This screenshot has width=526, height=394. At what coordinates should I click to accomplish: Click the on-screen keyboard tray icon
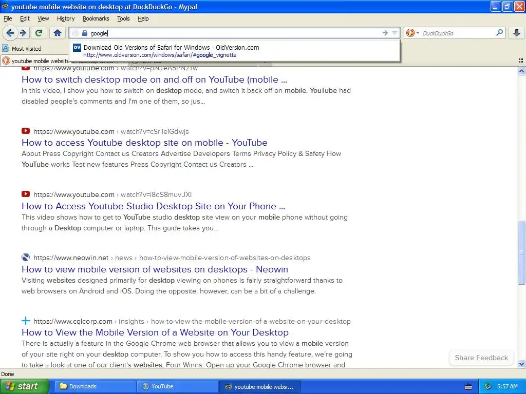[x=468, y=387]
